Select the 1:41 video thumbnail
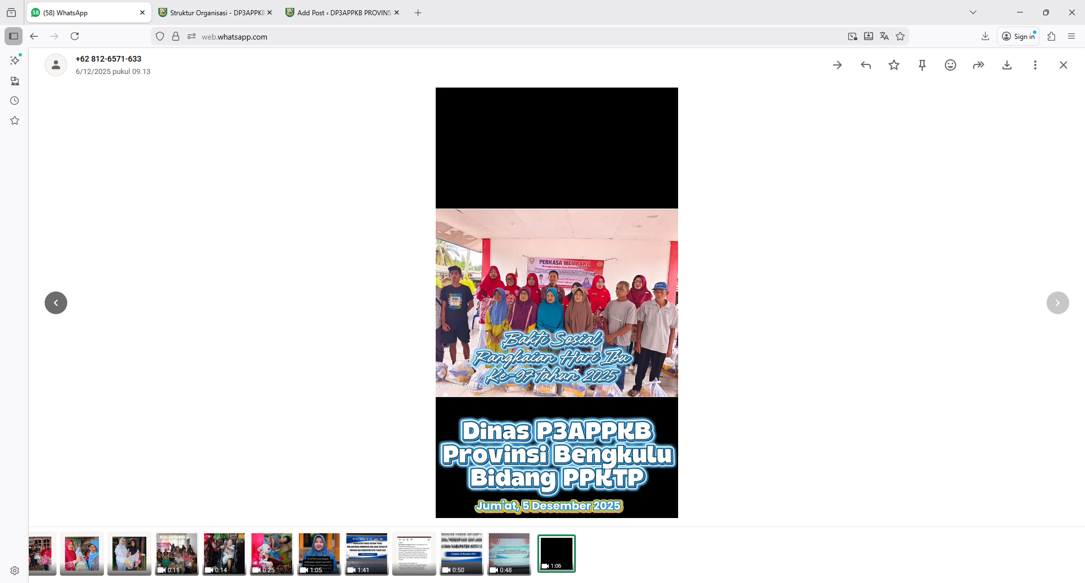 point(367,554)
